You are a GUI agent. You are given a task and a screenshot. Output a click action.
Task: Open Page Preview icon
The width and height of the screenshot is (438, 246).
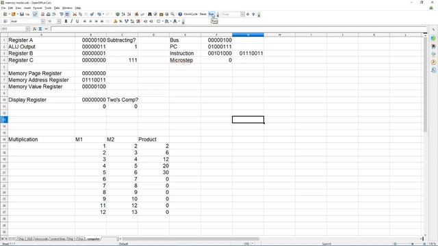coord(54,14)
